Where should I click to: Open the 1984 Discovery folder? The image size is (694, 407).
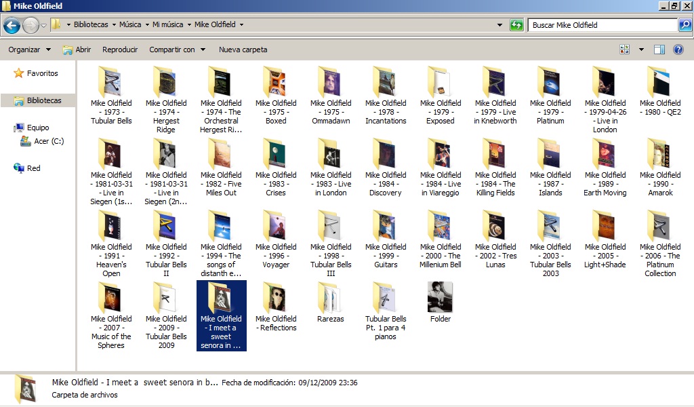[x=386, y=168]
